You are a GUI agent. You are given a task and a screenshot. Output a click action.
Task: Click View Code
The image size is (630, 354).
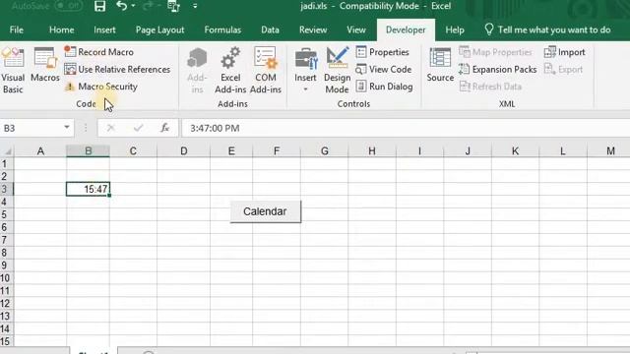(384, 69)
